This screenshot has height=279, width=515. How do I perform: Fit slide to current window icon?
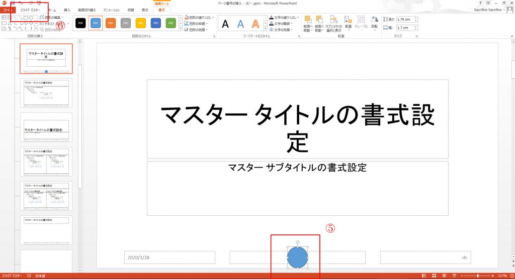511,275
